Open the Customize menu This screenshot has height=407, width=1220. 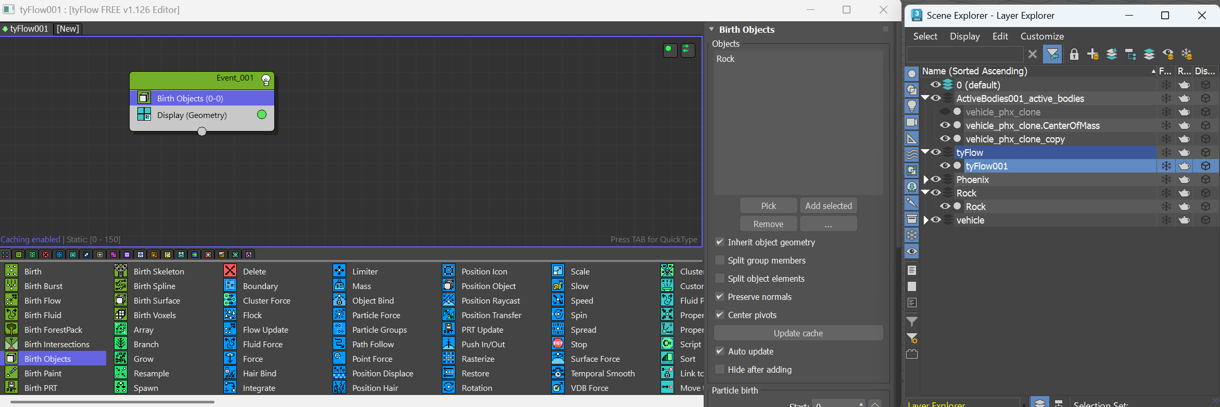(1042, 36)
